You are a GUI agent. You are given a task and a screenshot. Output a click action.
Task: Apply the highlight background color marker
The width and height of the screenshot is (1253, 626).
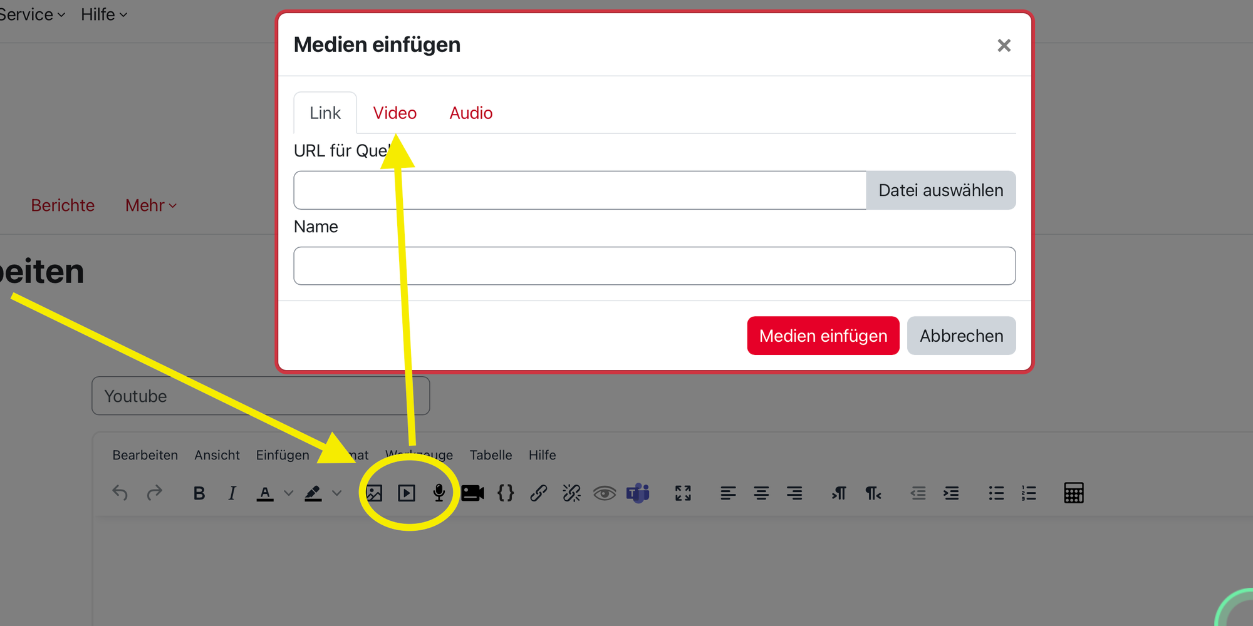point(313,493)
